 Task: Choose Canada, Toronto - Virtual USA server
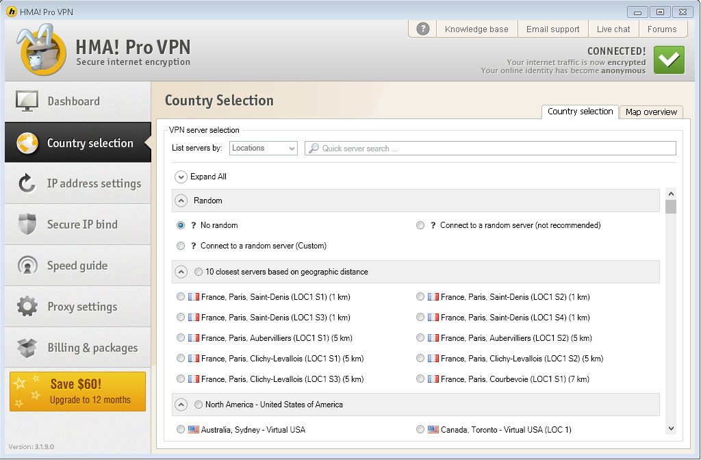(420, 430)
